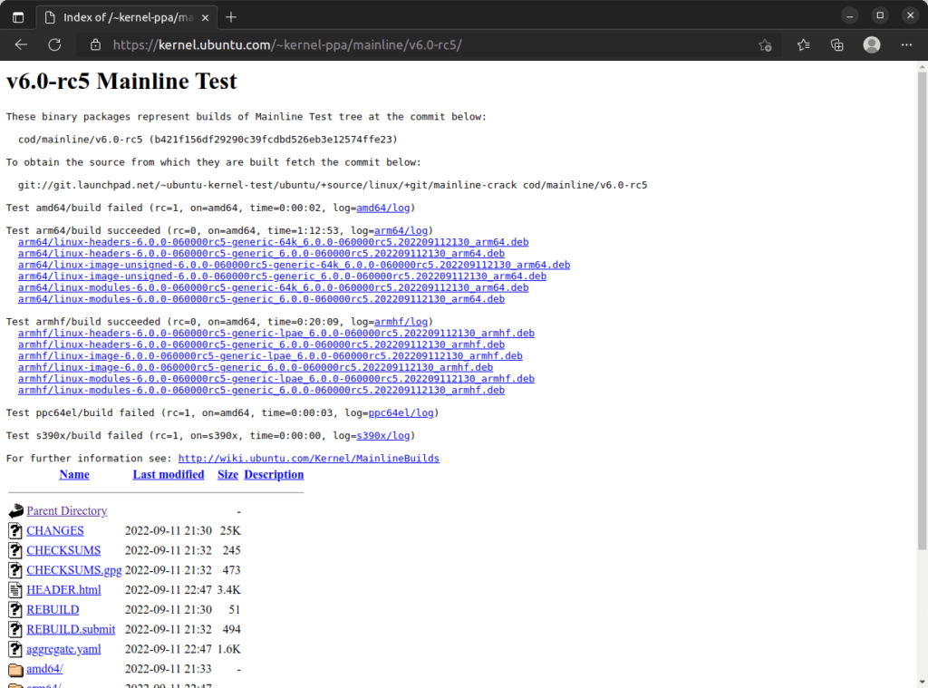
Task: Download armhf linux-modules generic deb
Action: 261,390
